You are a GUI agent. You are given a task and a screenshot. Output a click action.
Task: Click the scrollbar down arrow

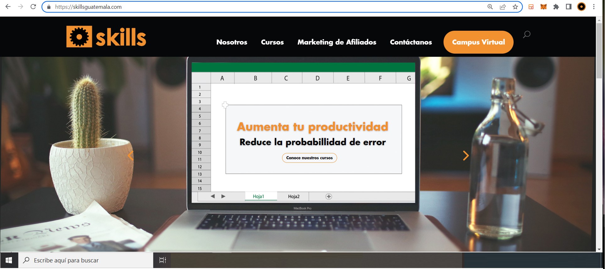point(599,249)
